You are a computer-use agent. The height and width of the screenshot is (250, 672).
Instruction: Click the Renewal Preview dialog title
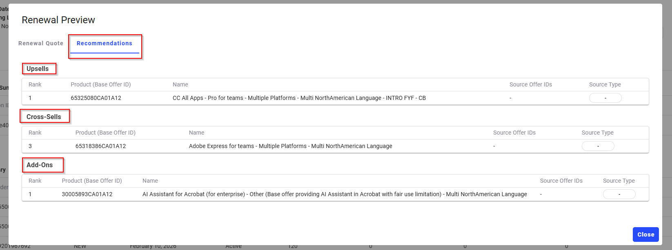pyautogui.click(x=58, y=20)
